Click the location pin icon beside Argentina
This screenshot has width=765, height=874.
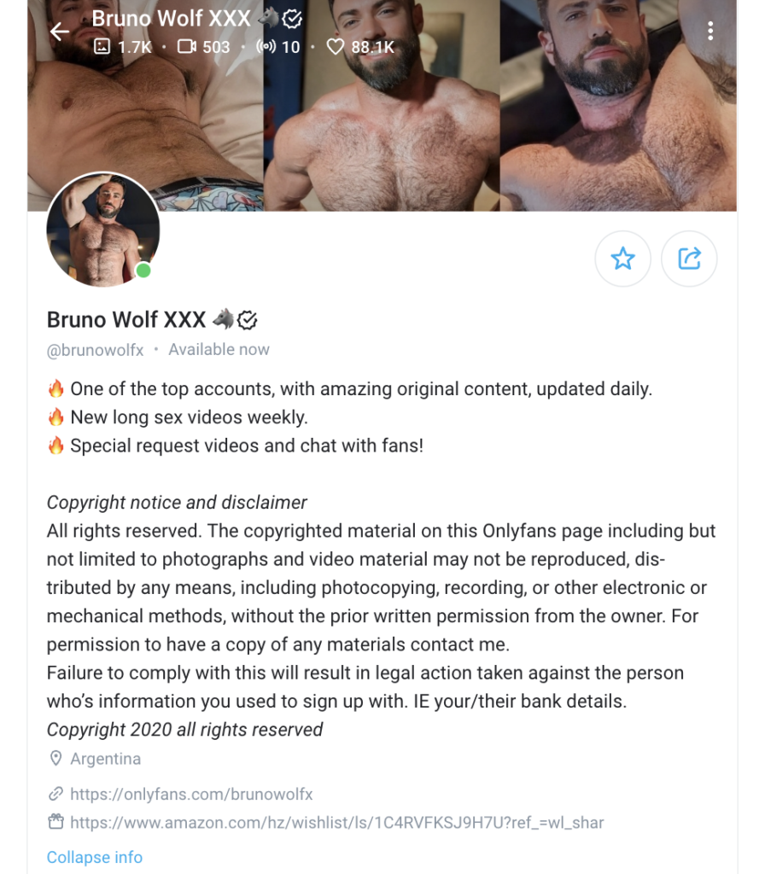tap(56, 759)
